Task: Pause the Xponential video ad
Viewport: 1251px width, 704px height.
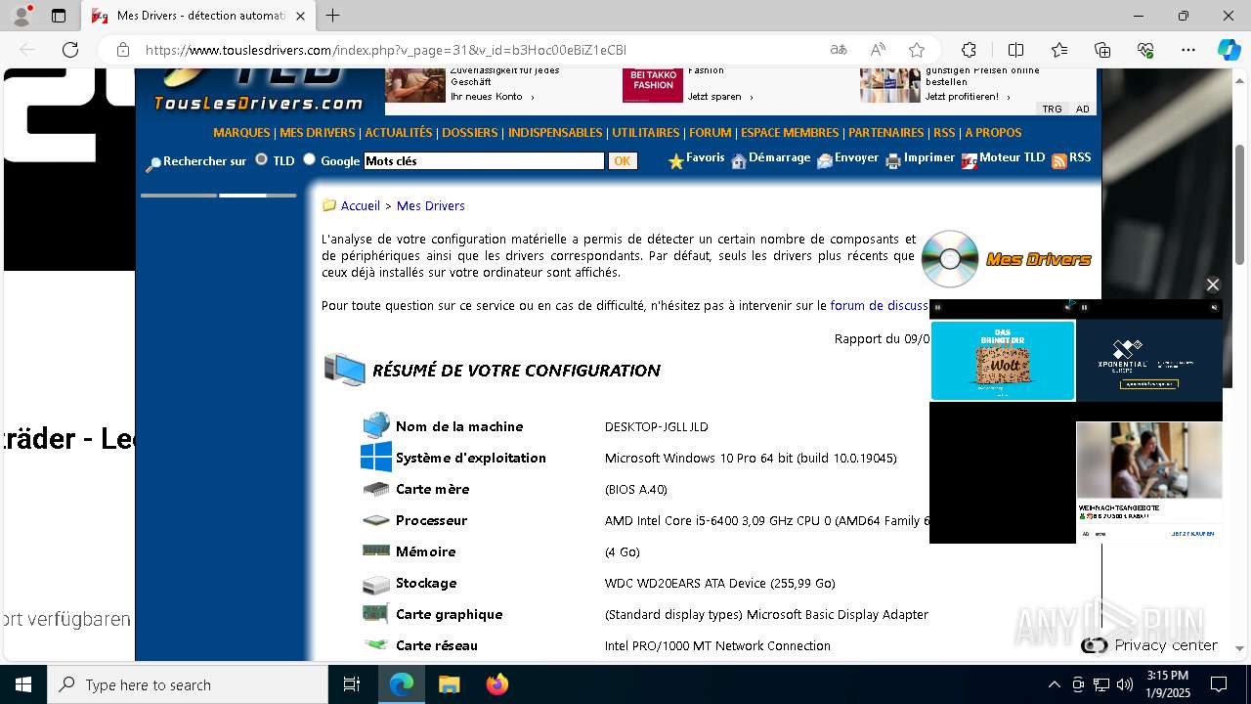Action: (1085, 307)
